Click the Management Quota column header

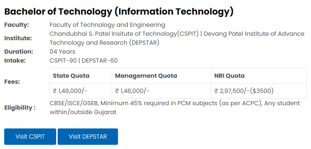[146, 76]
